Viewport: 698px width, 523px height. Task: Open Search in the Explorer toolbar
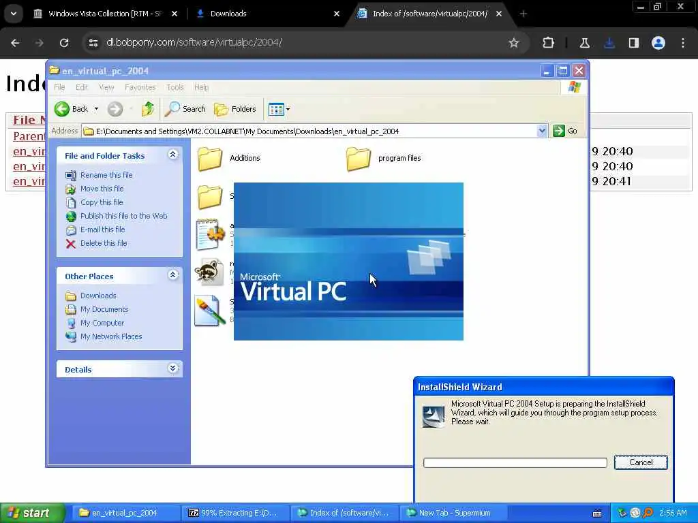pyautogui.click(x=185, y=109)
